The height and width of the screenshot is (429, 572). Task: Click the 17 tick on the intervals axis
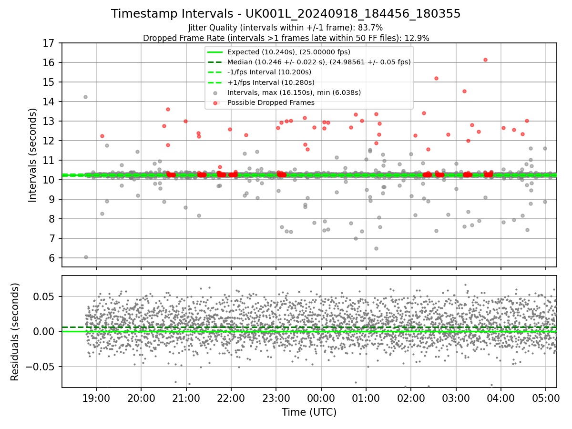click(x=49, y=43)
